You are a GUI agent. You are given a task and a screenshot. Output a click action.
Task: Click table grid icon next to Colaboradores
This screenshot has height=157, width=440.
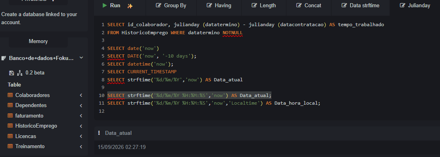(10, 95)
